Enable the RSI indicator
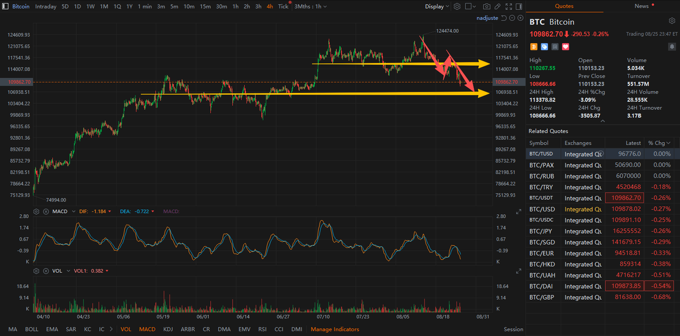The image size is (680, 336). [x=262, y=329]
